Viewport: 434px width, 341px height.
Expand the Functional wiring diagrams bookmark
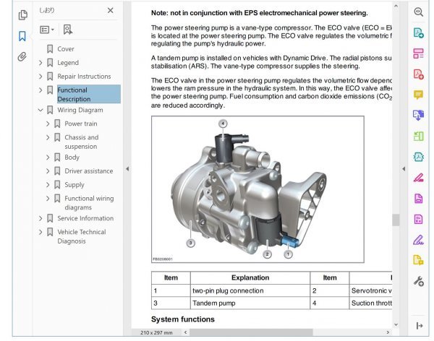[x=48, y=199]
